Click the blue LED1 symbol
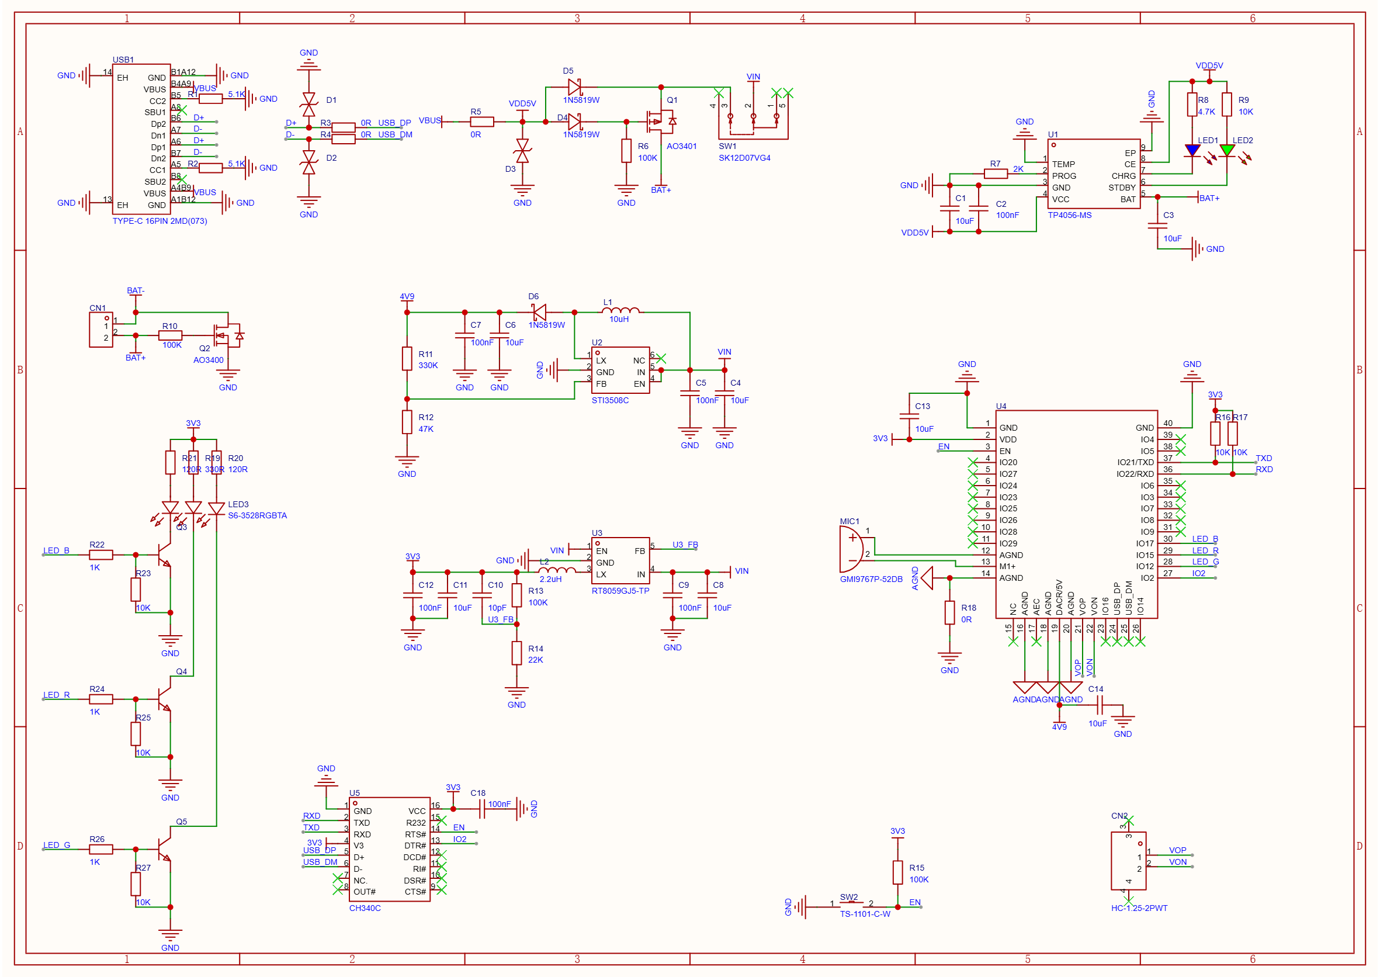 [1192, 150]
